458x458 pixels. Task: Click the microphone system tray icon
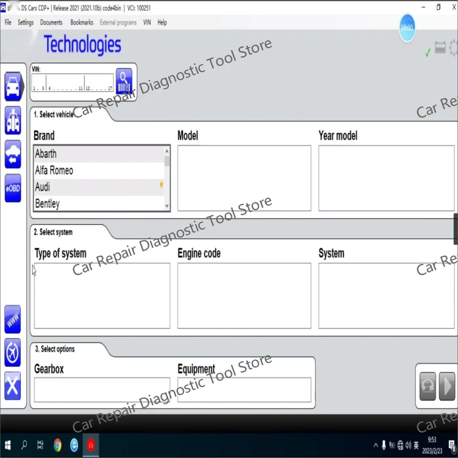coord(384,445)
